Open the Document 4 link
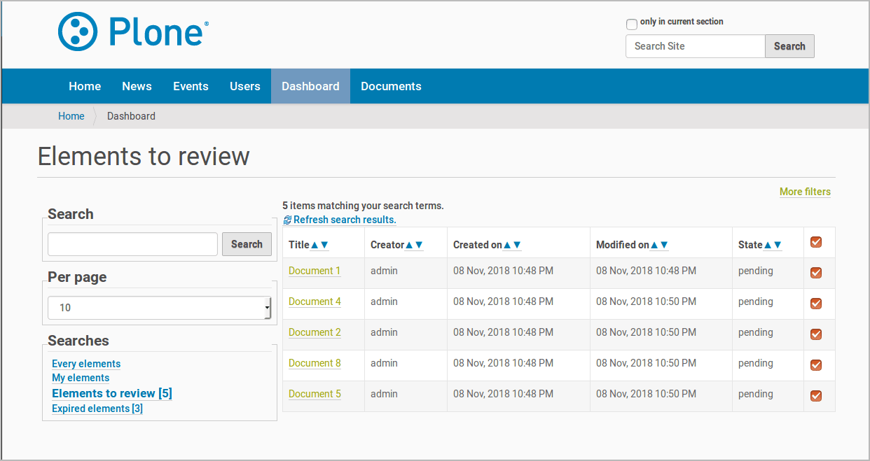 (315, 302)
